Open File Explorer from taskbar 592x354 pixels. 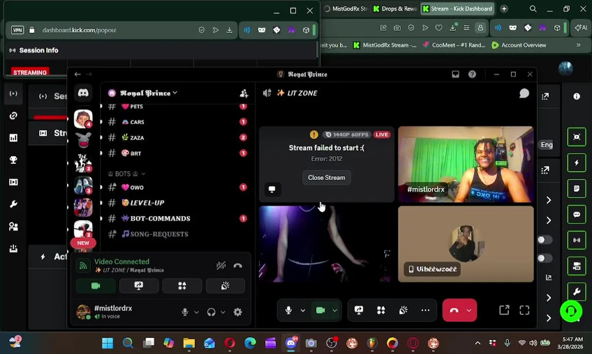pyautogui.click(x=189, y=343)
